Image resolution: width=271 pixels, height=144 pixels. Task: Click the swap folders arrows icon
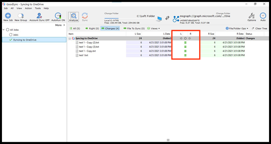click(x=167, y=18)
